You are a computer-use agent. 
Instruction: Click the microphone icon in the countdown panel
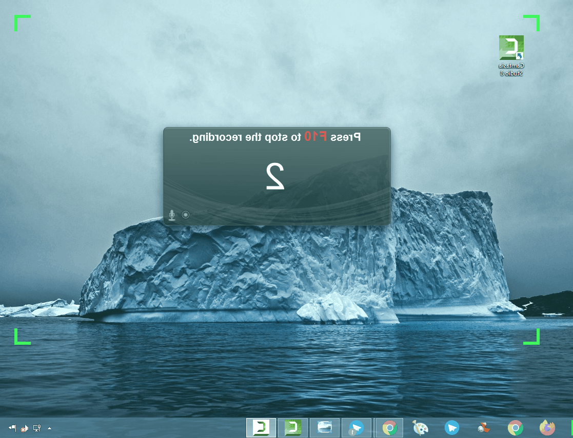tap(172, 215)
